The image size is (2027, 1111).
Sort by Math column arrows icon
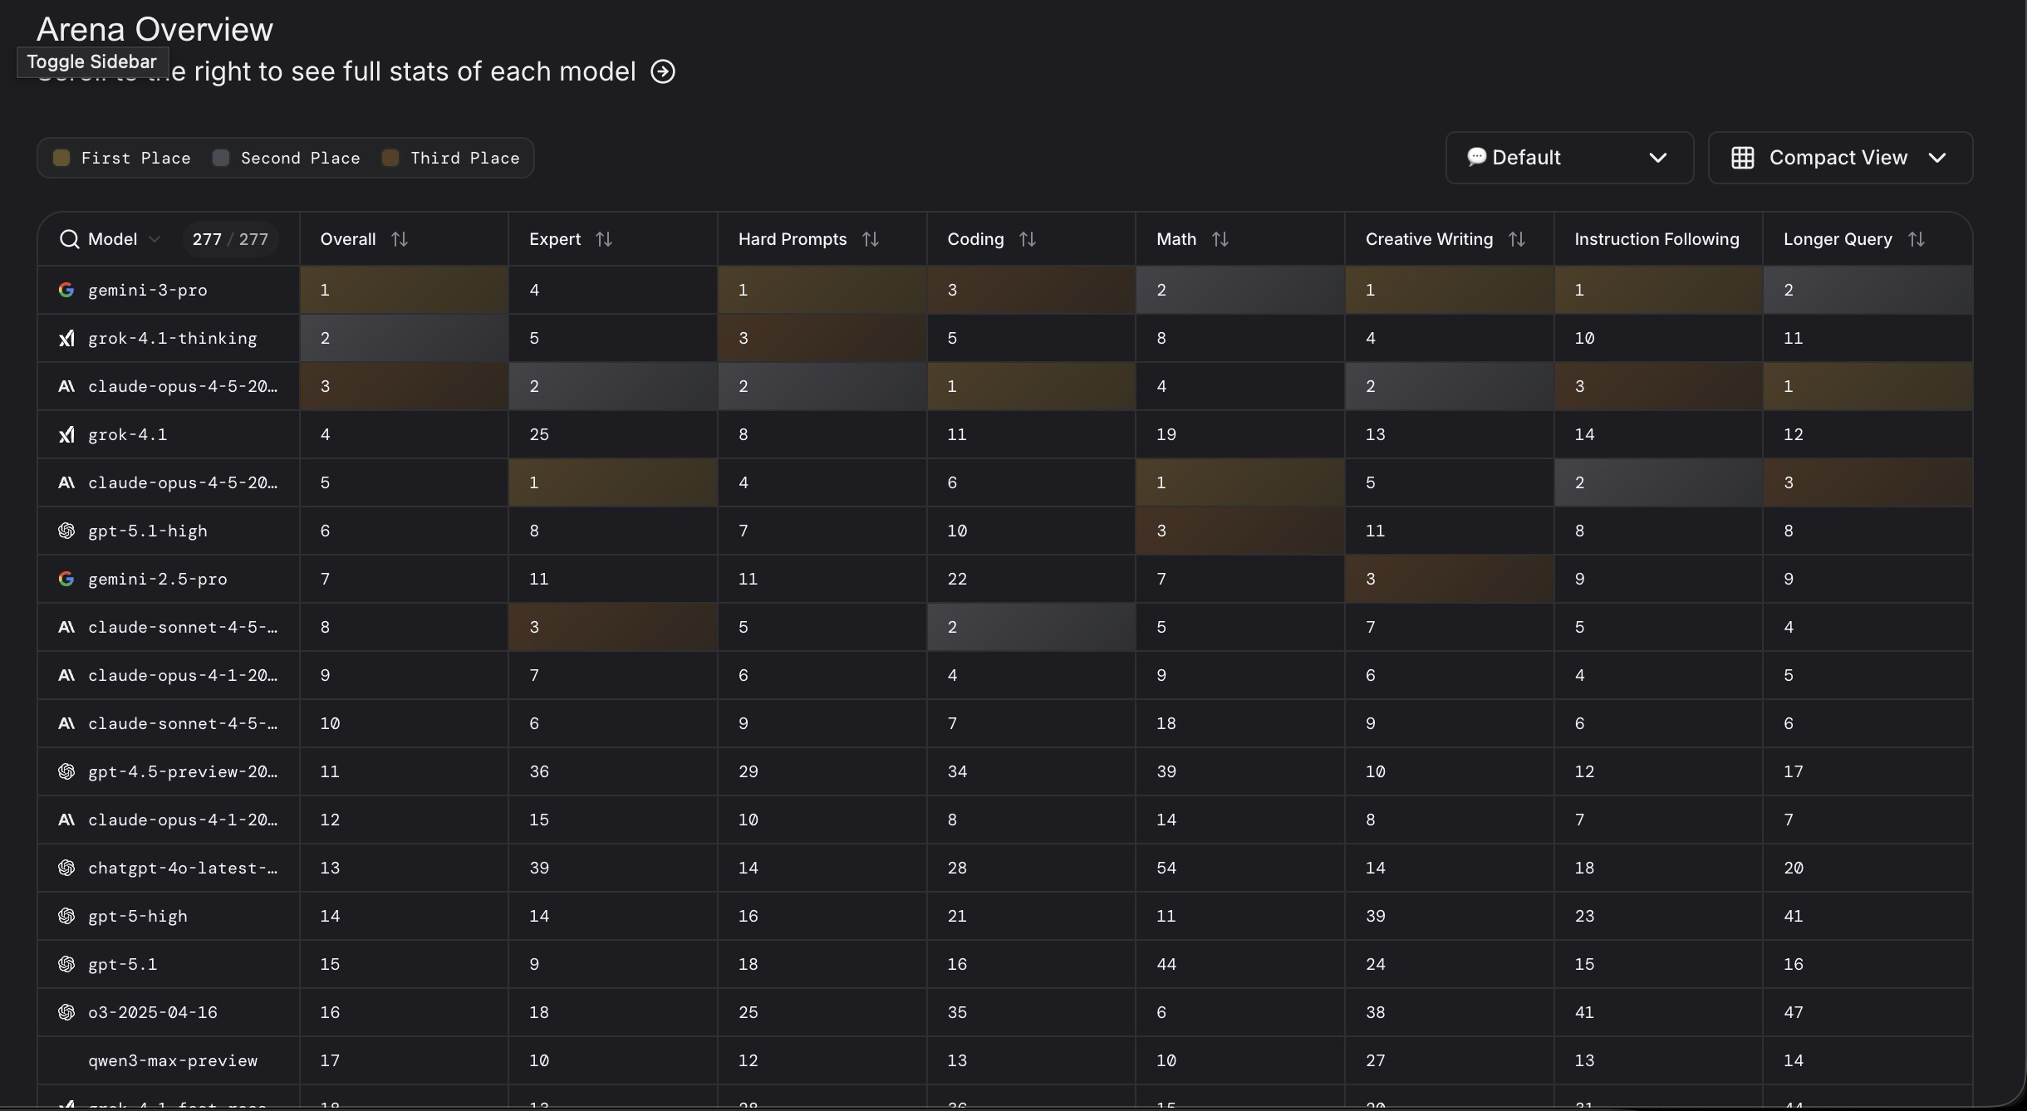(x=1220, y=239)
